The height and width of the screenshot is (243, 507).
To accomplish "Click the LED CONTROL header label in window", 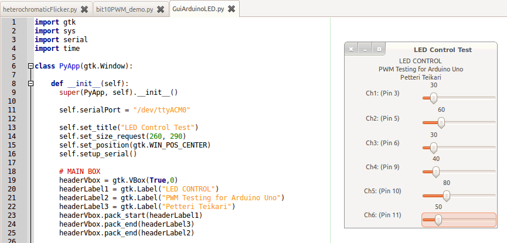I will point(420,61).
